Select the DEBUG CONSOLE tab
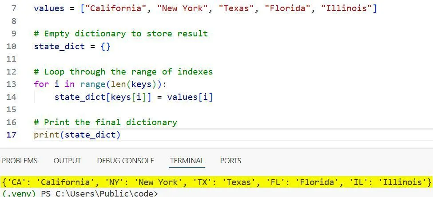Image resolution: width=433 pixels, height=197 pixels. tap(125, 161)
